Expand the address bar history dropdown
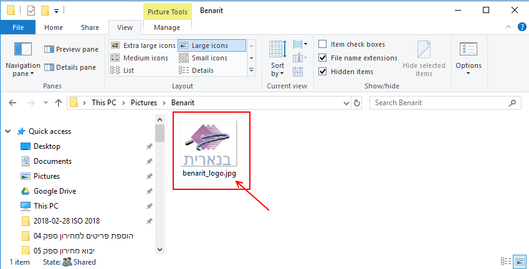This screenshot has width=529, height=269. (346, 103)
